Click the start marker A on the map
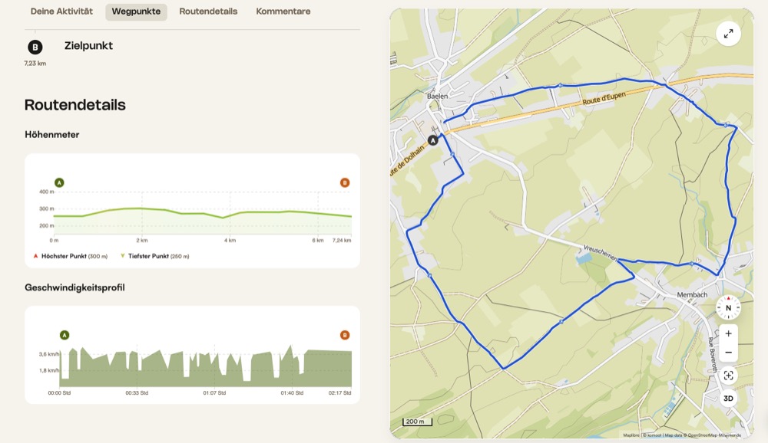Image resolution: width=768 pixels, height=443 pixels. [433, 140]
